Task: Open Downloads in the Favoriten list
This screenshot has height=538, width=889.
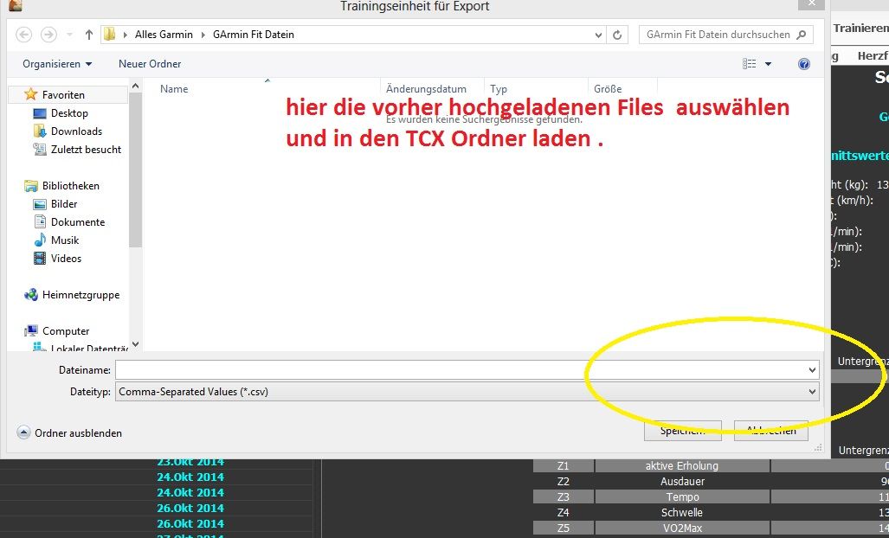Action: tap(76, 131)
